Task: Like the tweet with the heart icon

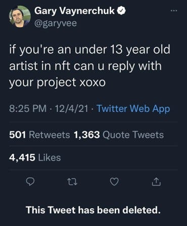Action: 114,182
